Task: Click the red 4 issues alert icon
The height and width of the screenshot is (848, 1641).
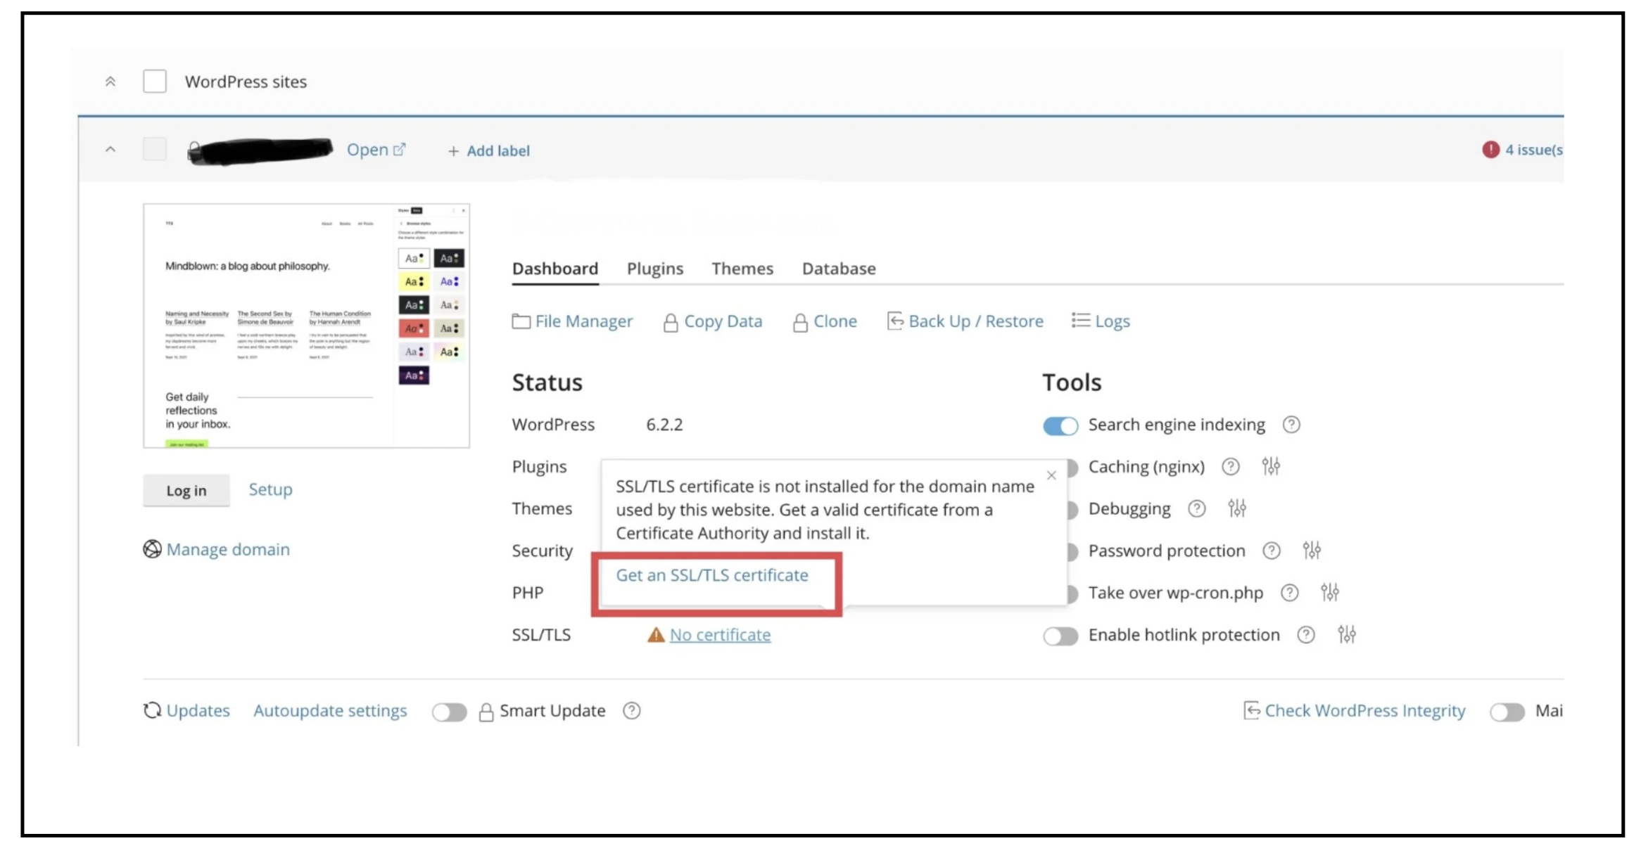Action: (x=1490, y=150)
